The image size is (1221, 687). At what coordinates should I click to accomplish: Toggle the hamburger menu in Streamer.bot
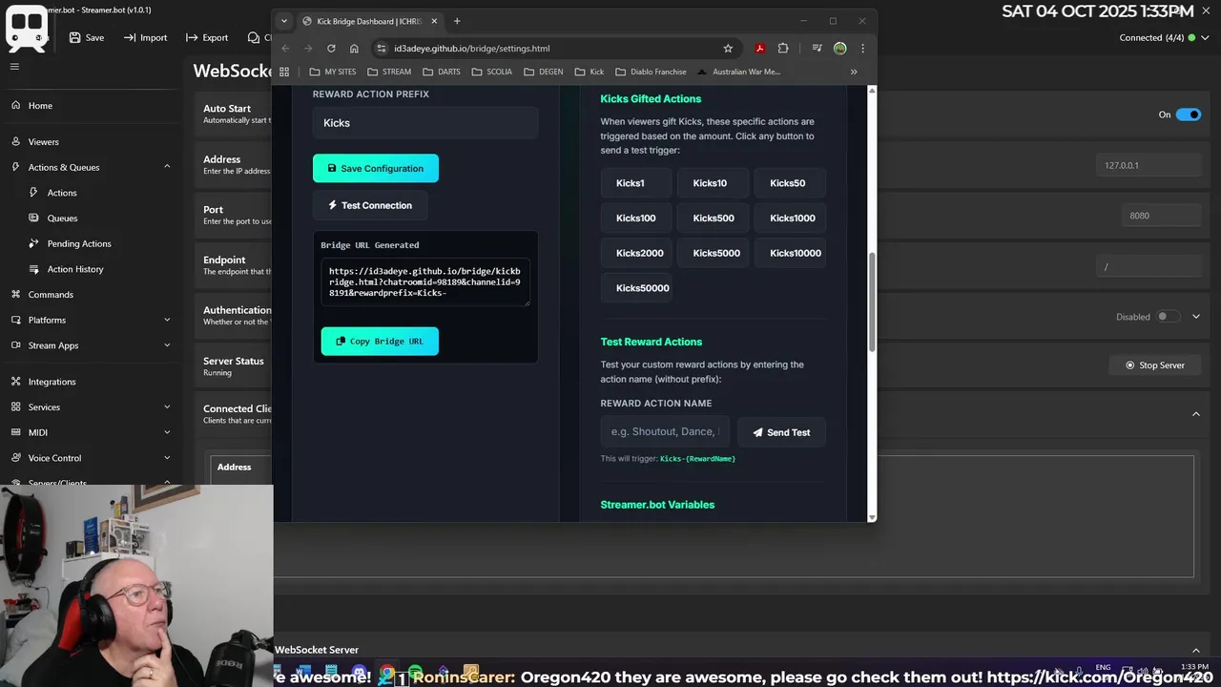14,66
